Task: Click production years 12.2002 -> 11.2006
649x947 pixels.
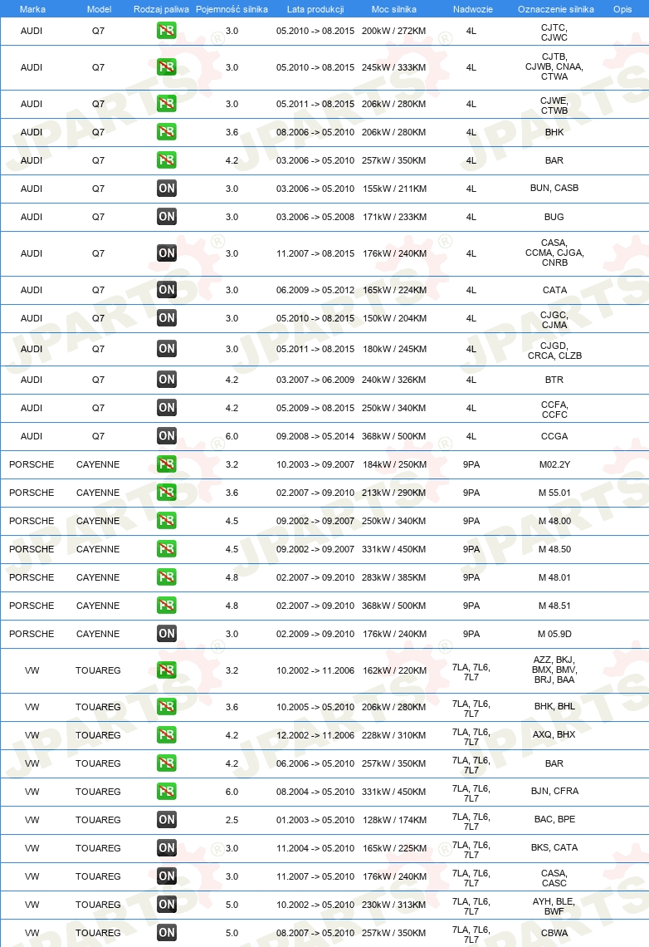Action: [x=315, y=735]
